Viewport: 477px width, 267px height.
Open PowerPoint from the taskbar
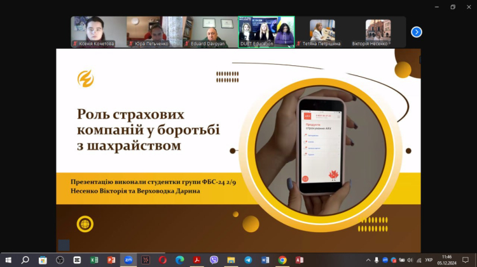[111, 260]
